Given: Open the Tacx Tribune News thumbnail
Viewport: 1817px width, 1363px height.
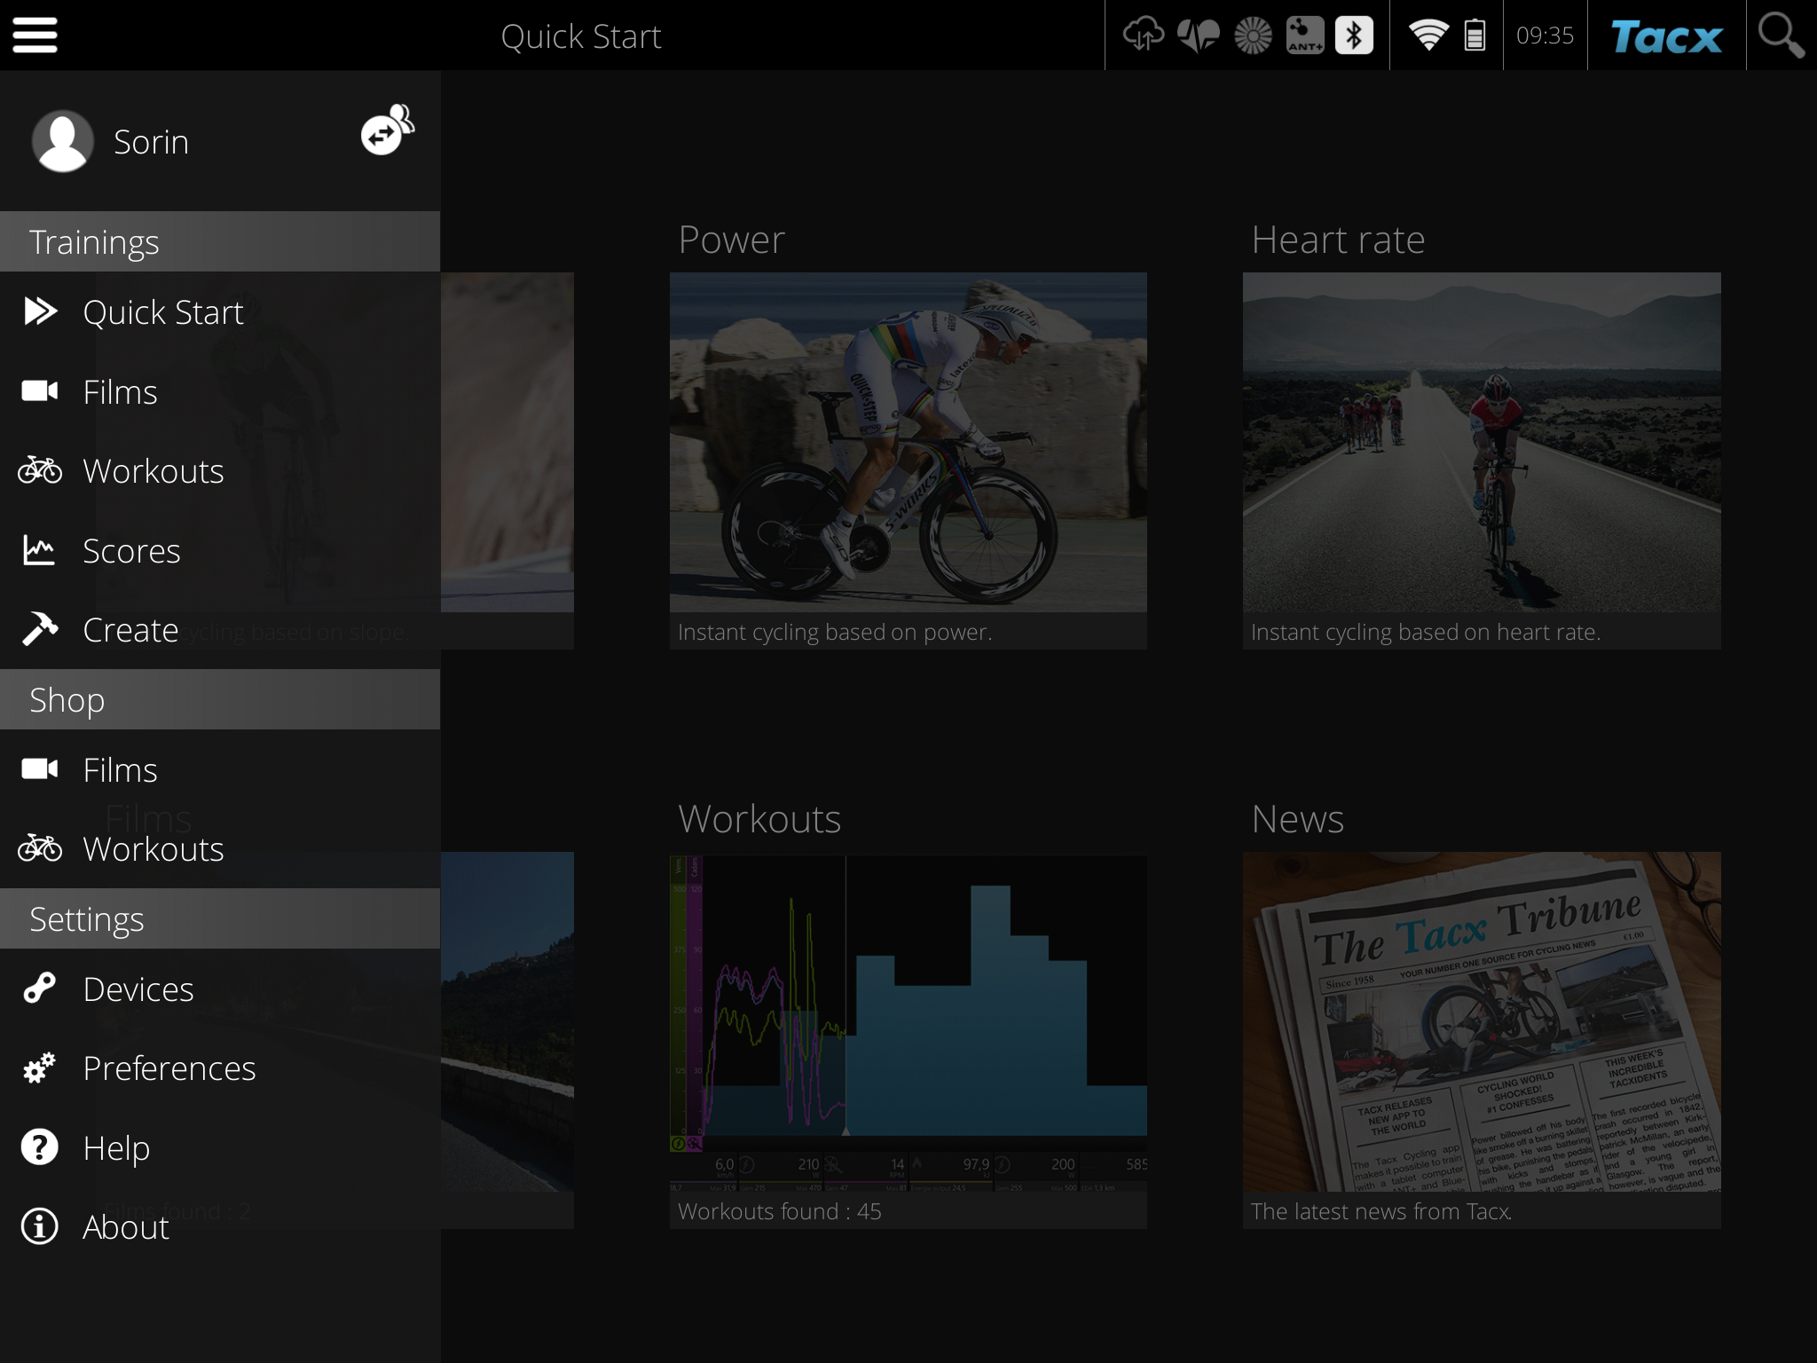Looking at the screenshot, I should point(1482,1021).
